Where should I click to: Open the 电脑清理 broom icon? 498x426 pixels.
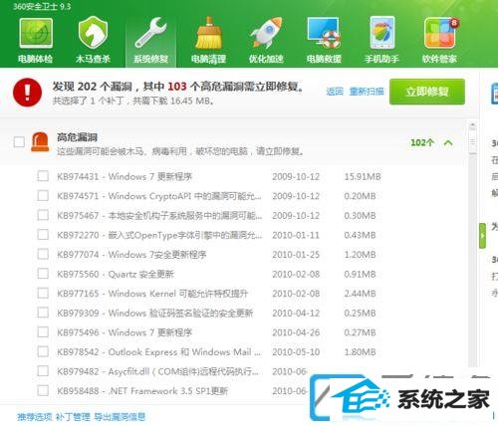[208, 33]
